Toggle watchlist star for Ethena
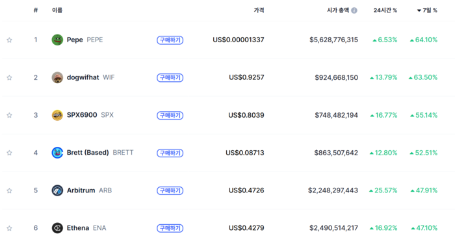Viewport: 455px width, 245px height. pos(9,228)
